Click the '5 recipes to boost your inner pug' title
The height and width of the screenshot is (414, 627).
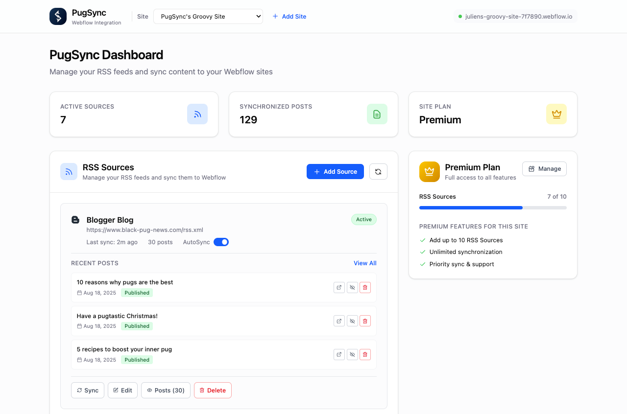[124, 349]
